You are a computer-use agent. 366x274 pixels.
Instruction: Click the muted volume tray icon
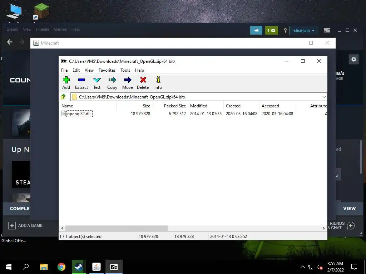click(x=320, y=267)
